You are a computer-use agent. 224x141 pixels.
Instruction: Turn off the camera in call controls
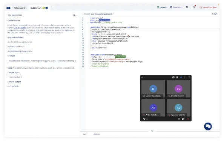click(183, 119)
